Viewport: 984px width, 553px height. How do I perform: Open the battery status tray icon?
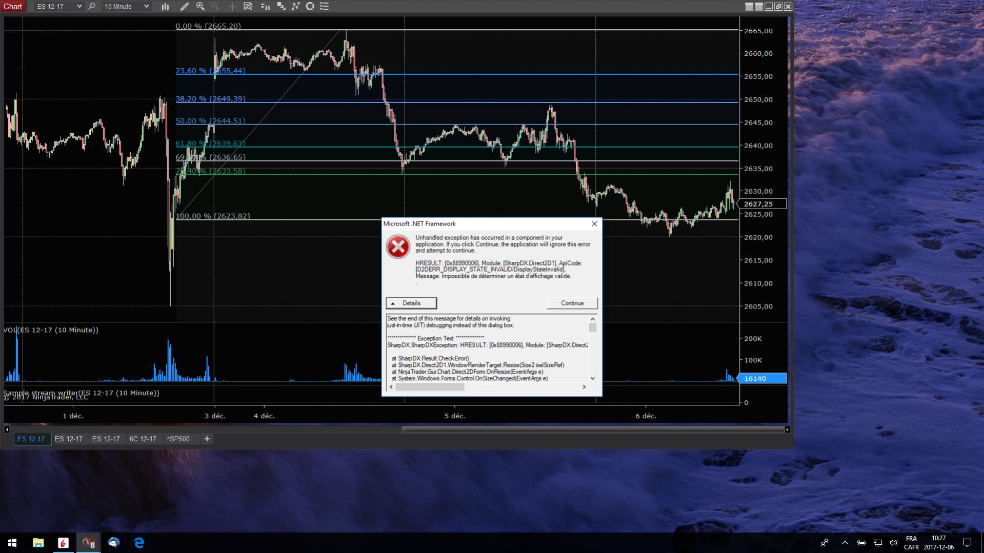(x=861, y=543)
